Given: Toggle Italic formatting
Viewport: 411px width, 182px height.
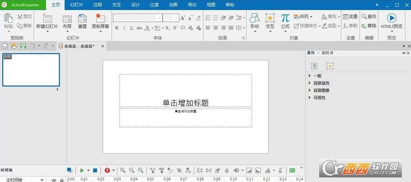Looking at the screenshot, I should [x=124, y=28].
